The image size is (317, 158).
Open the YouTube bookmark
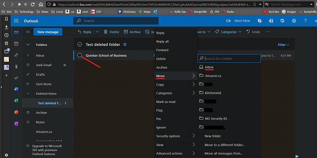(271, 12)
